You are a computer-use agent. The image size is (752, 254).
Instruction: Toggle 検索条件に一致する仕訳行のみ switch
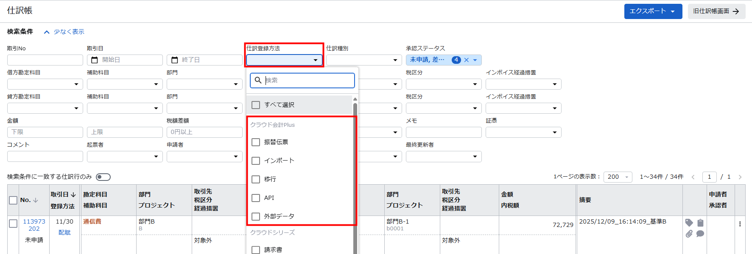[x=103, y=177]
